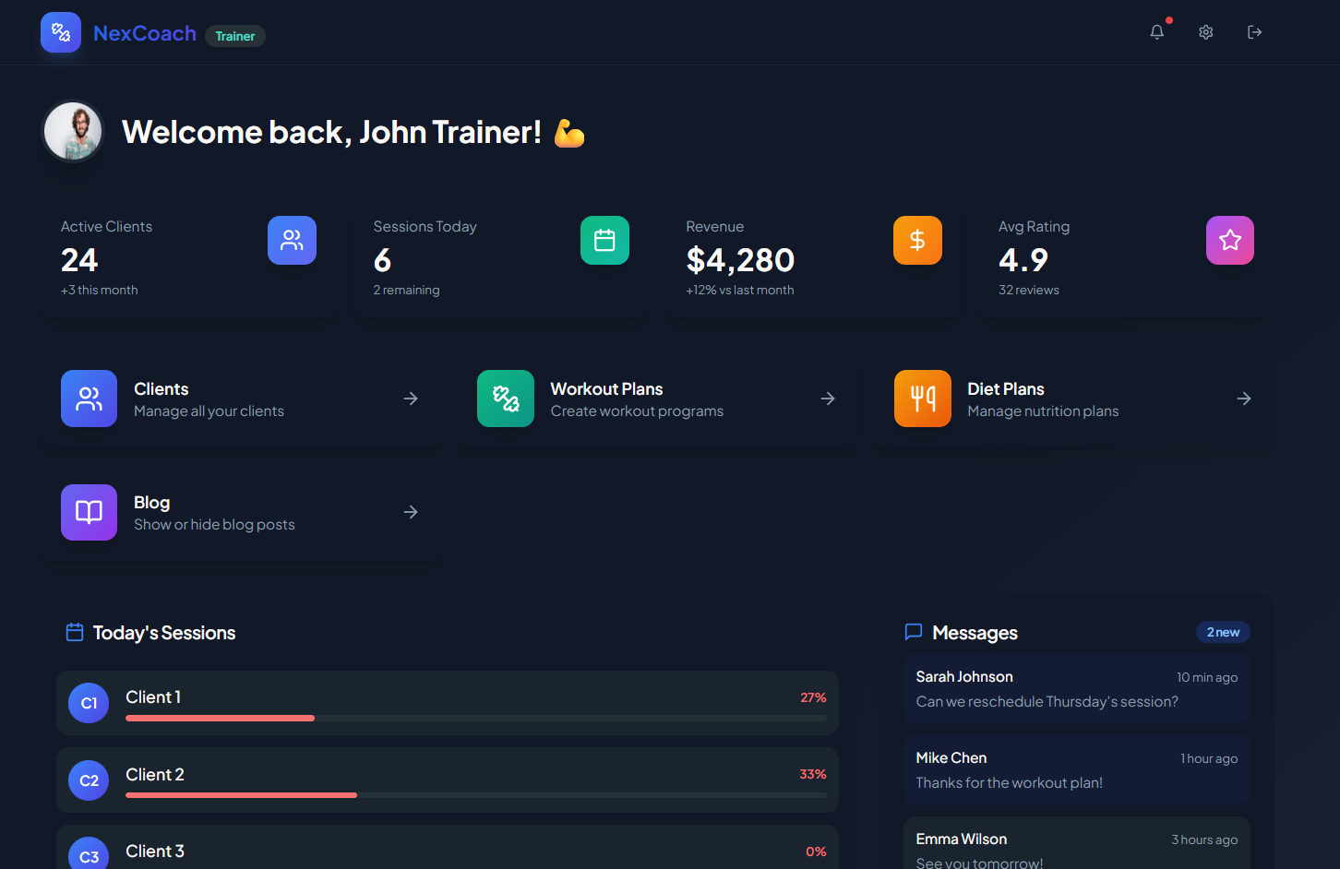The height and width of the screenshot is (869, 1340).
Task: Click the '+12% vs last month' text
Action: pos(740,290)
